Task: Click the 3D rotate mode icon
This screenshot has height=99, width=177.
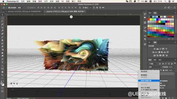Action: click(91, 8)
